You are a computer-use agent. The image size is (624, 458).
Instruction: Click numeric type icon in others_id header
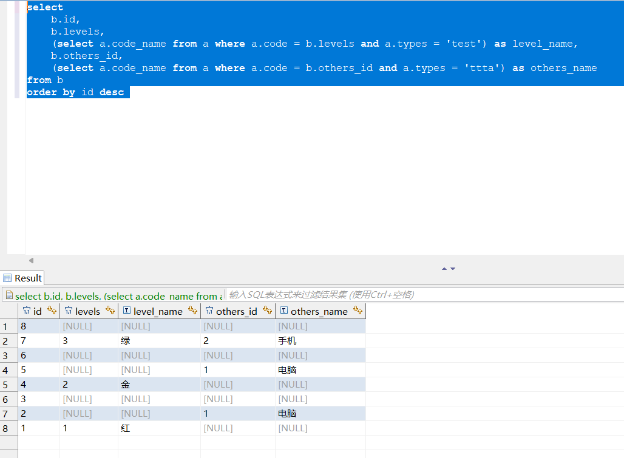pyautogui.click(x=209, y=311)
